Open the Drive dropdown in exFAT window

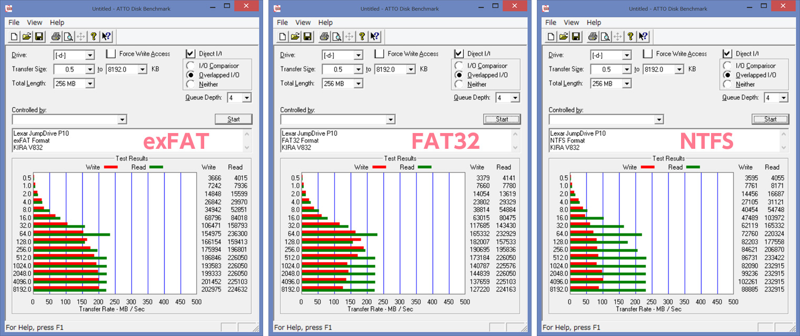90,55
